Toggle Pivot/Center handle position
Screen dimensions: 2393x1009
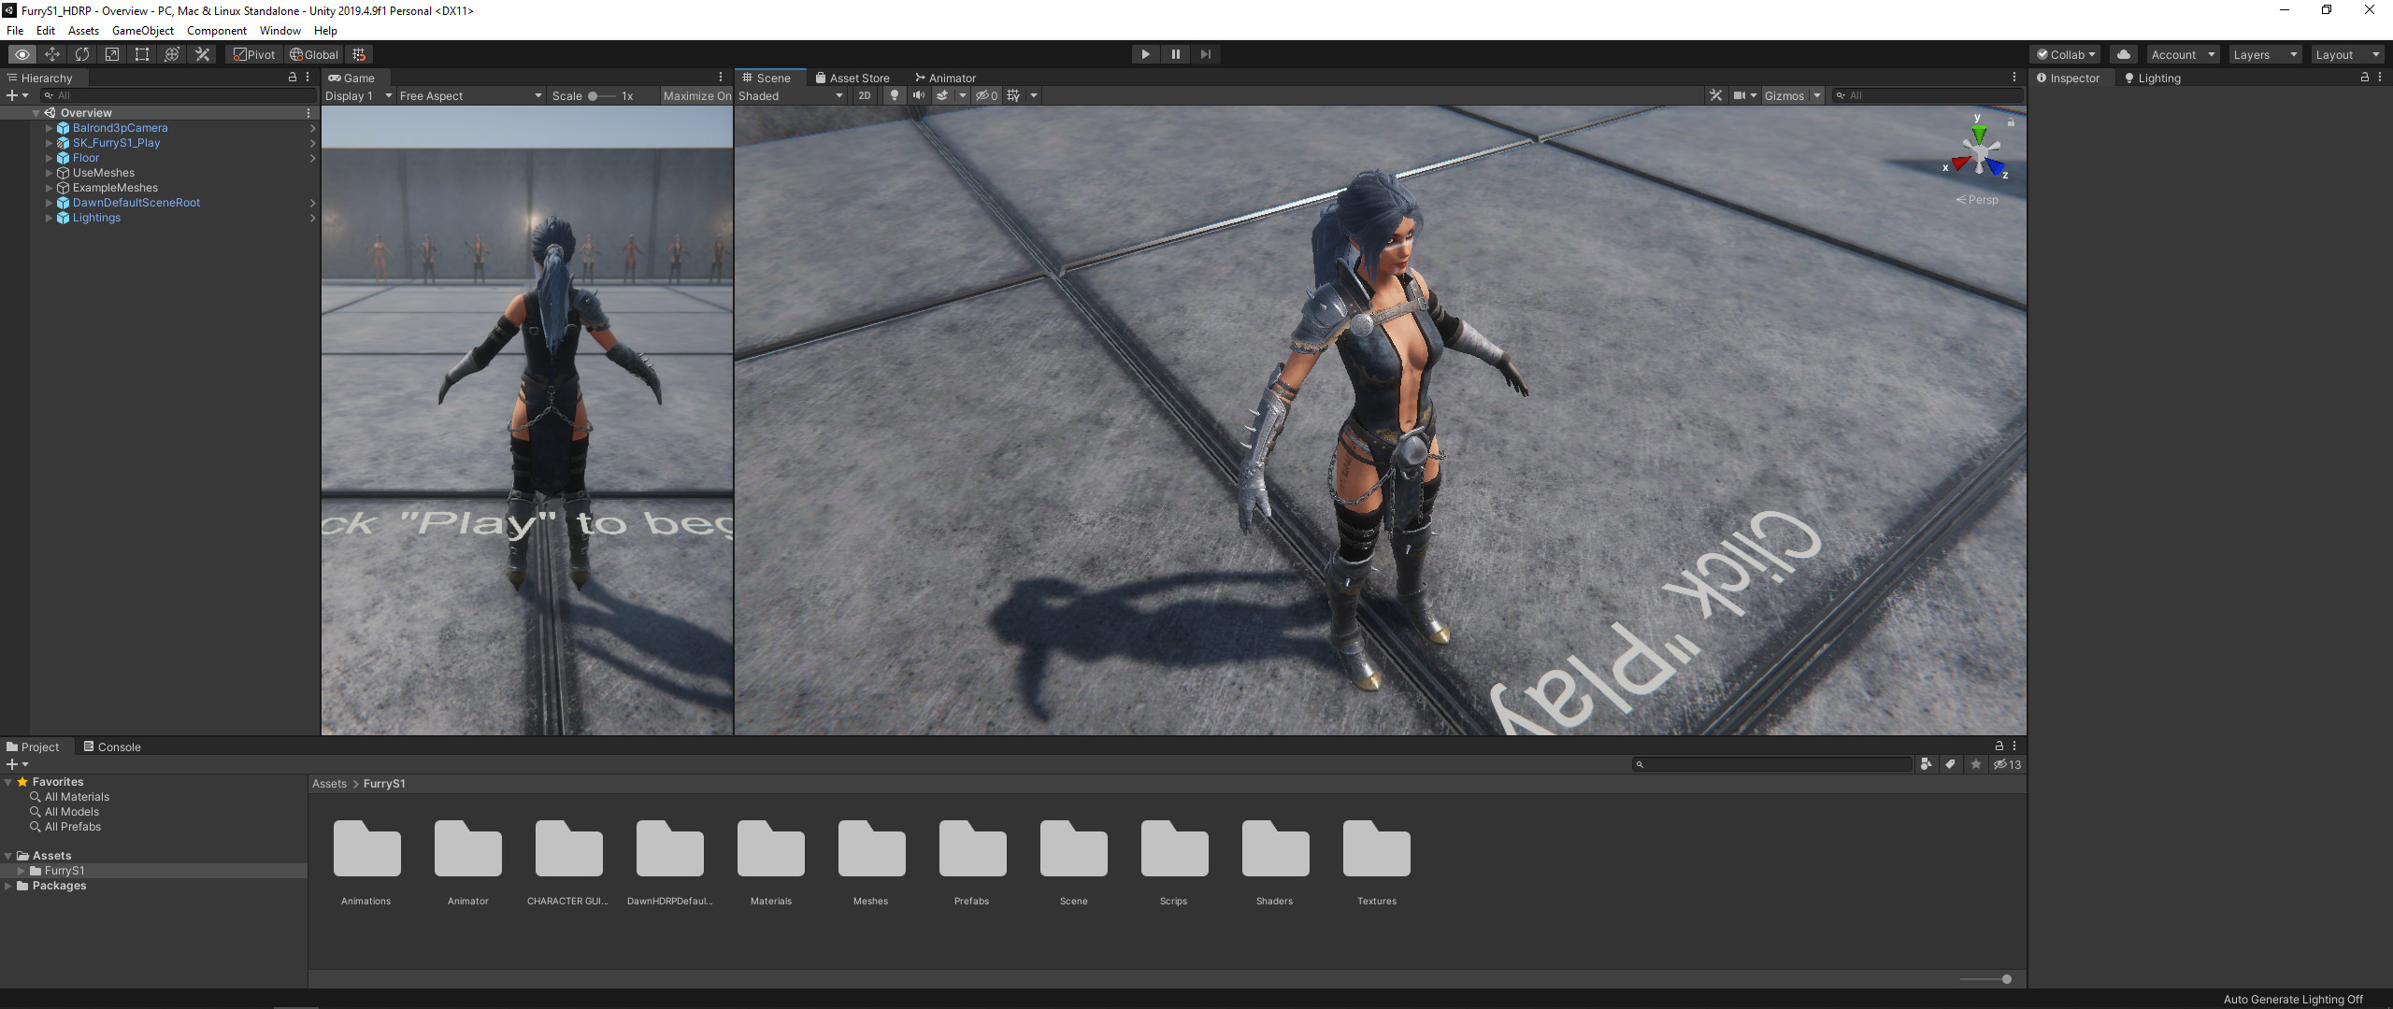pos(254,54)
